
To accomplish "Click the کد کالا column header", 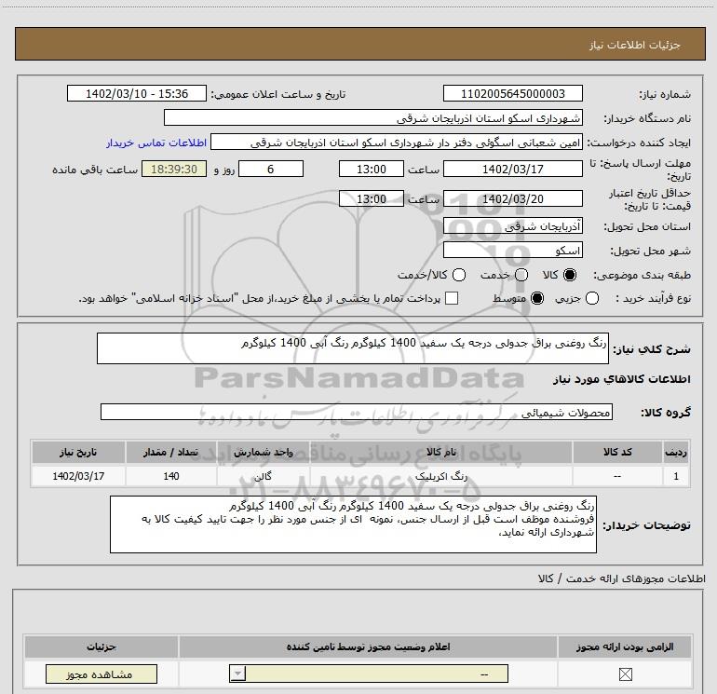I will (x=617, y=452).
